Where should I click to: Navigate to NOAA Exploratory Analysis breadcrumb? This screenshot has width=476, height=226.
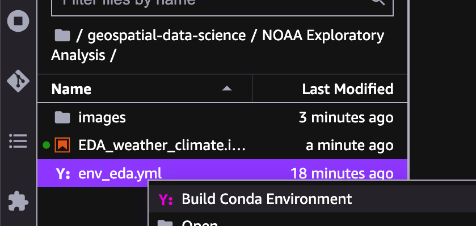click(217, 45)
